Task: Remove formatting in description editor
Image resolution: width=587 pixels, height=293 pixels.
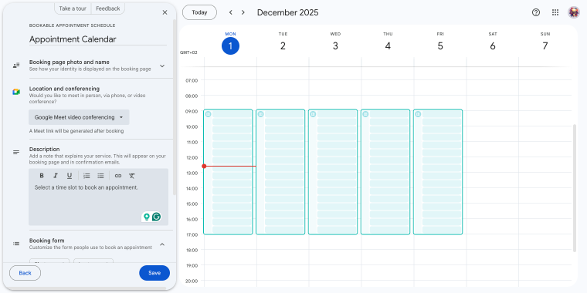Action: click(131, 176)
